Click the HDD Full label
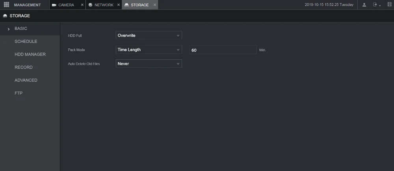The width and height of the screenshot is (394, 171). click(75, 36)
